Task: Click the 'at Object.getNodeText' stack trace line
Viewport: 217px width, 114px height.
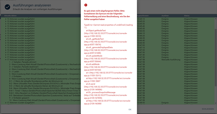Action: pos(96,30)
